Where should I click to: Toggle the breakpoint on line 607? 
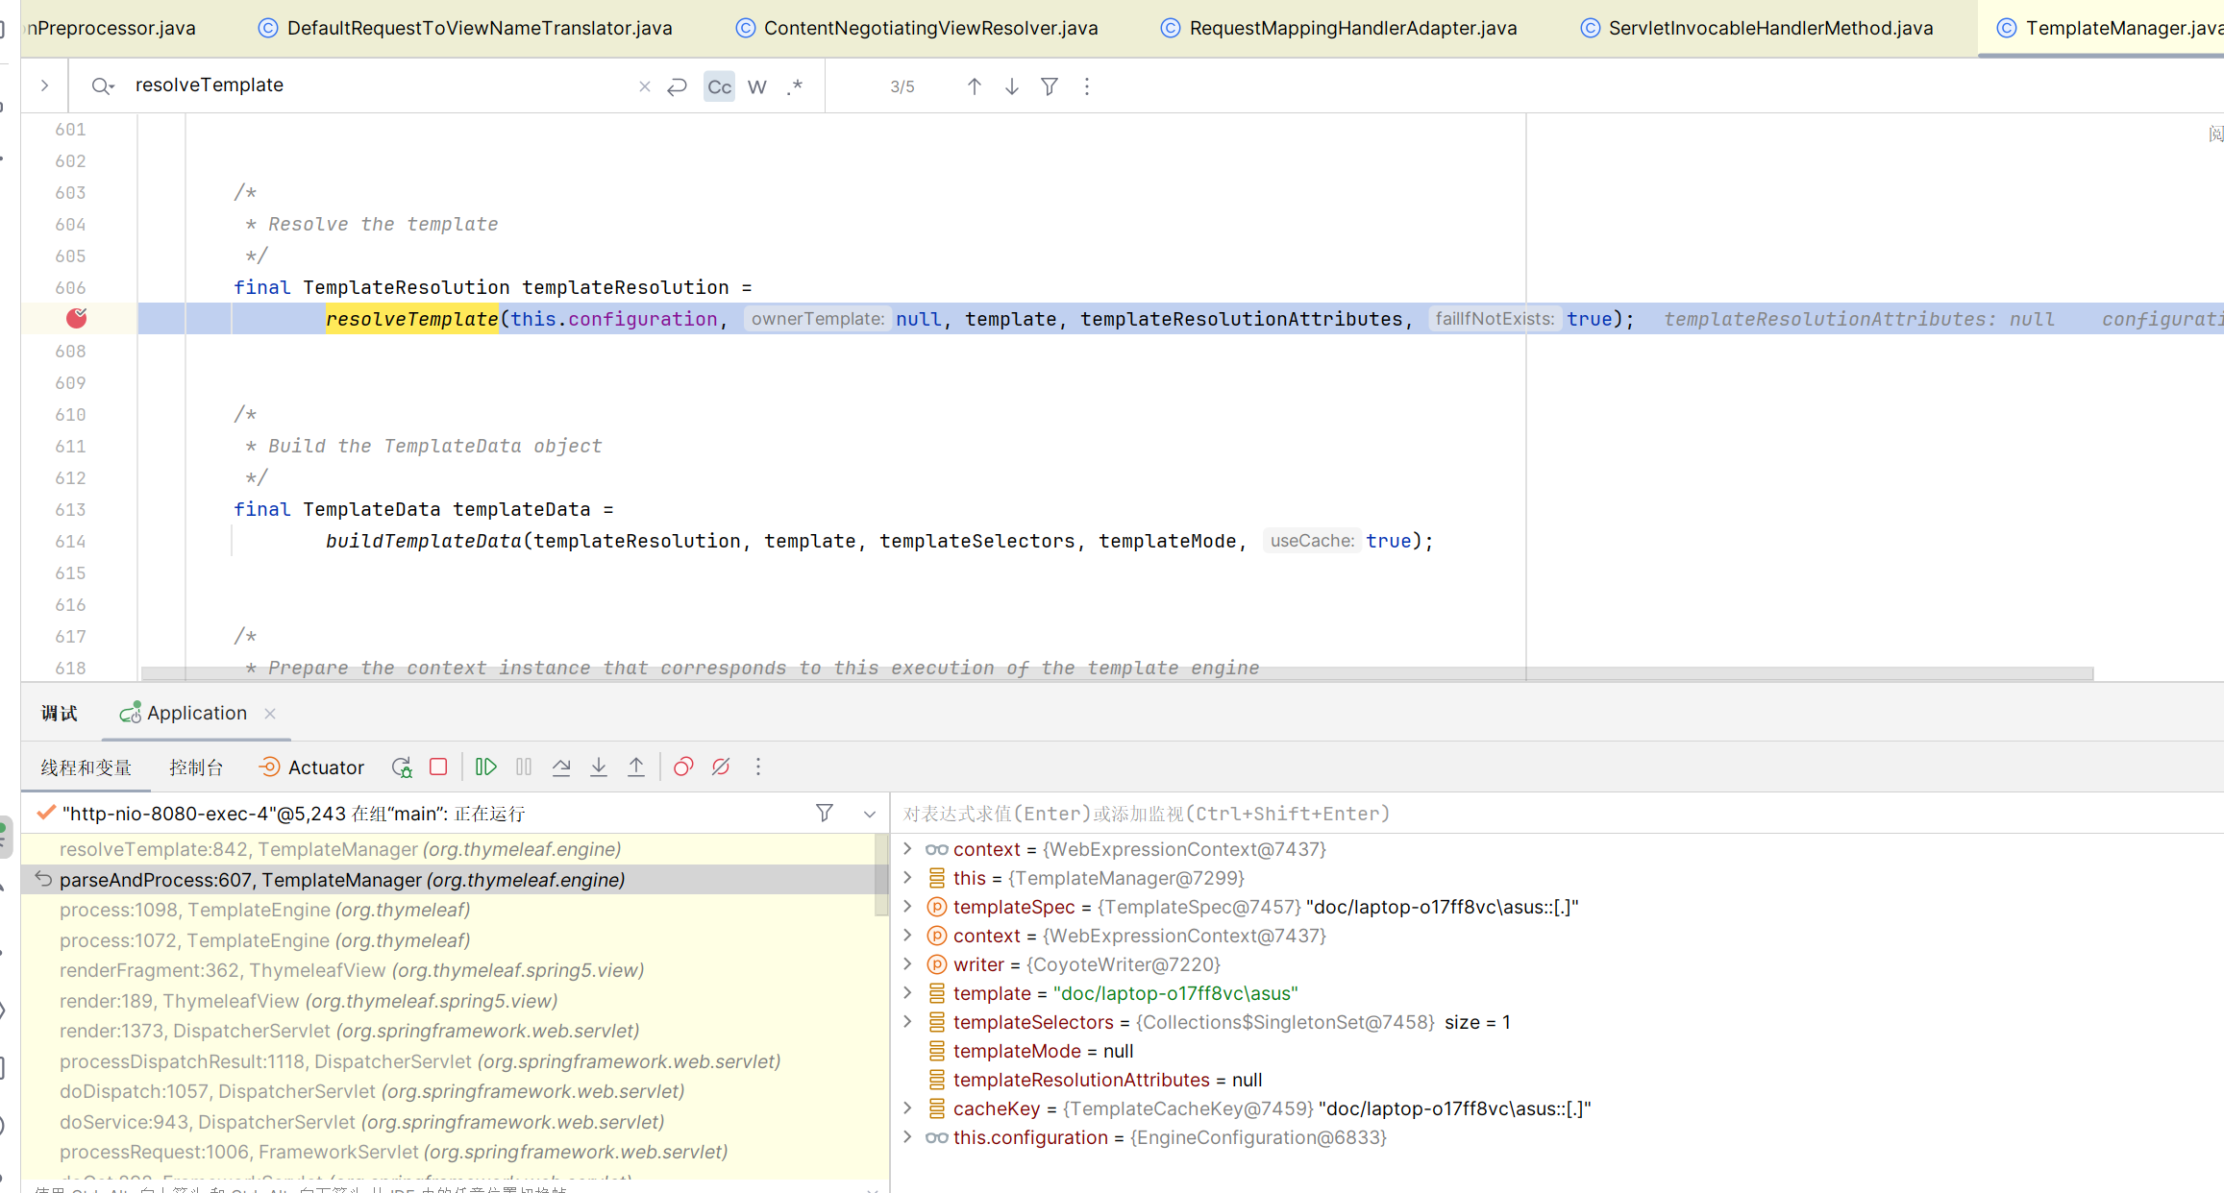pos(77,318)
